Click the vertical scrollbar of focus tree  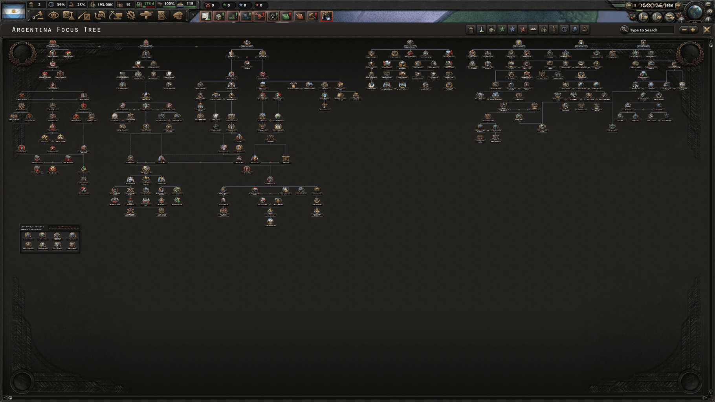click(x=711, y=216)
